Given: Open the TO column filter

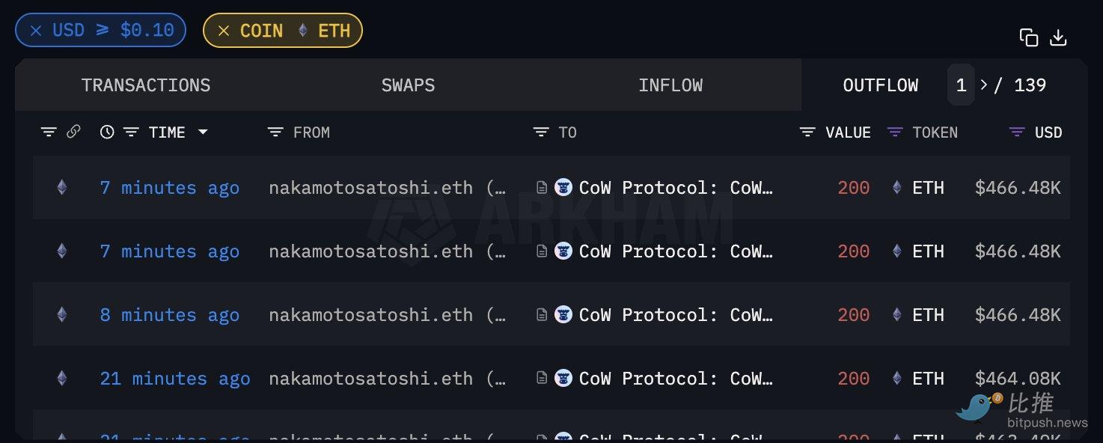Looking at the screenshot, I should pyautogui.click(x=541, y=132).
